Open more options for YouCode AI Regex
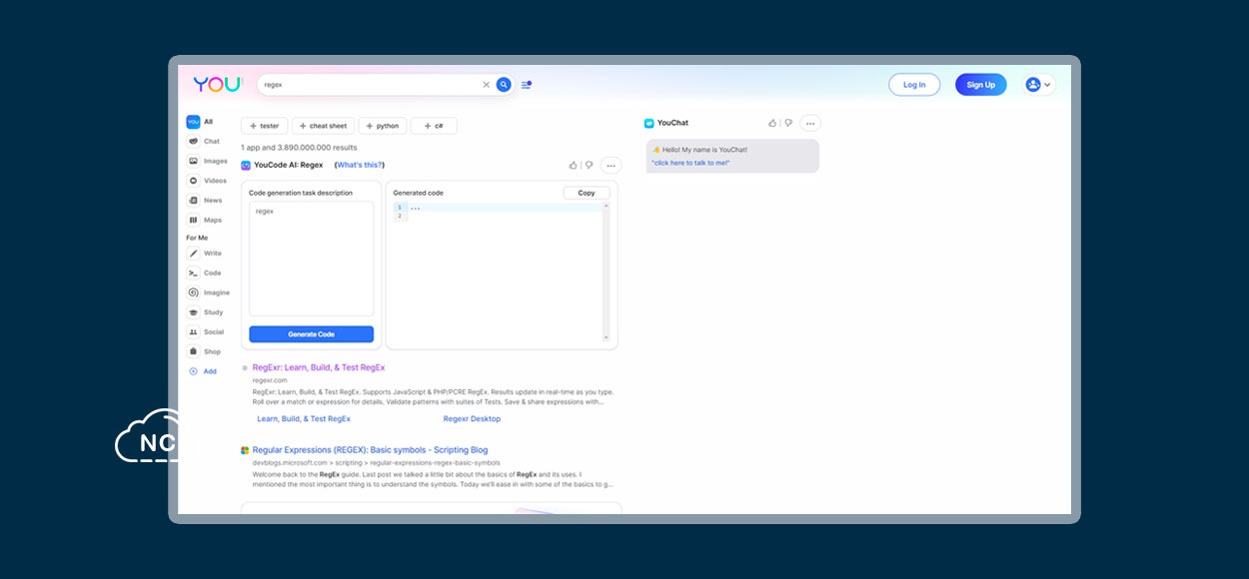The image size is (1249, 579). coord(611,166)
